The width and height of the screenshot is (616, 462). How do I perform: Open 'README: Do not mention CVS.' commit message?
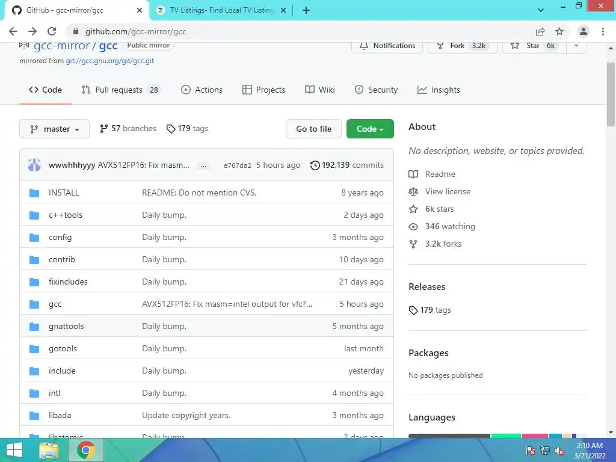pos(199,192)
